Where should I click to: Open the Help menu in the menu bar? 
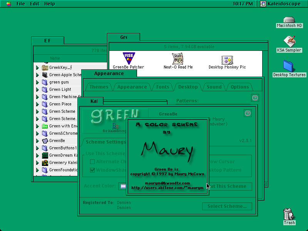50,4
